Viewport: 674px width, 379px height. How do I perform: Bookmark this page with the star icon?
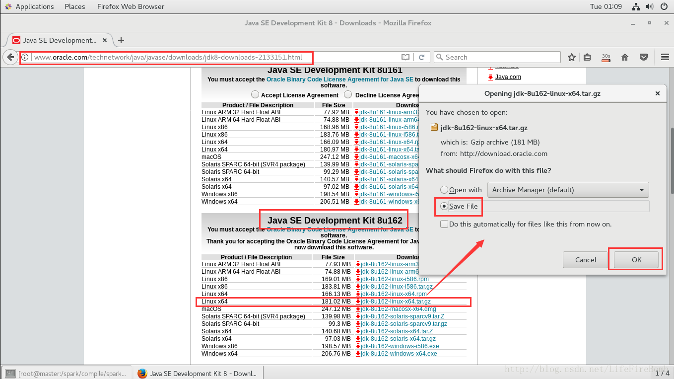572,57
